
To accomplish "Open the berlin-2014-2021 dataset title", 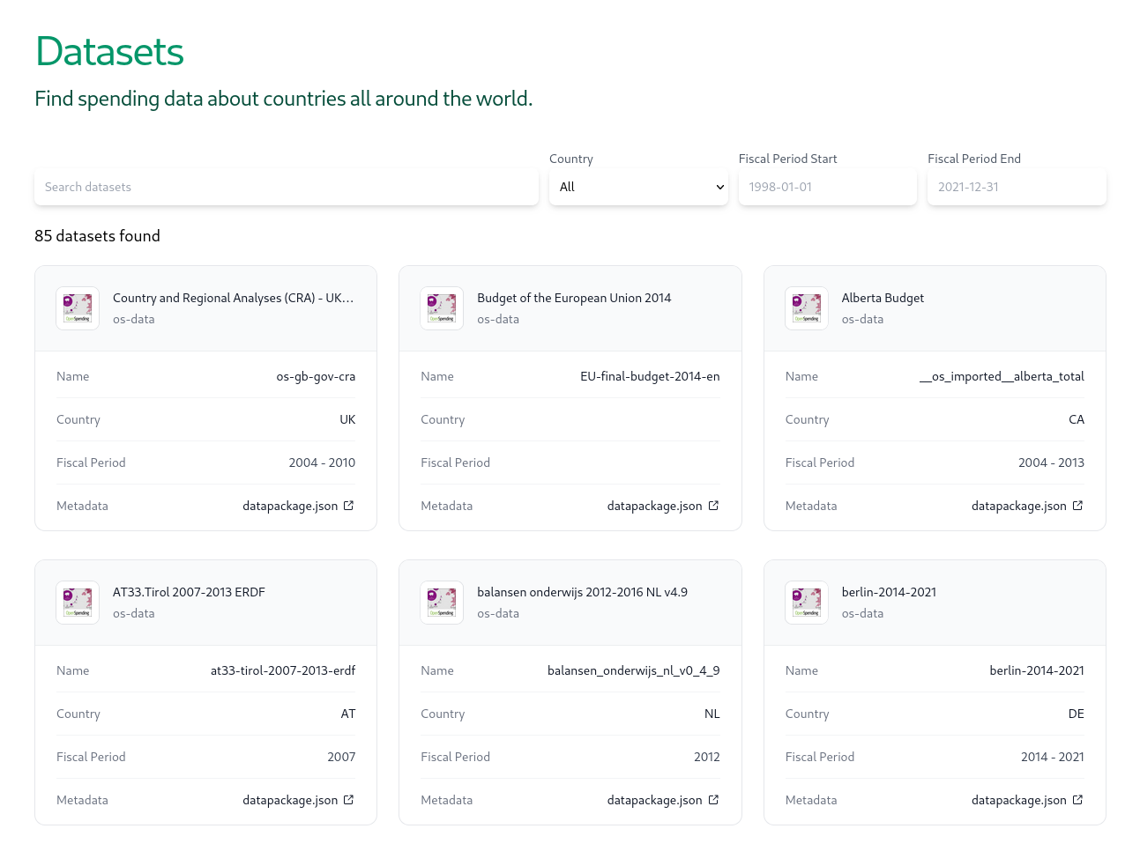I will [x=889, y=592].
